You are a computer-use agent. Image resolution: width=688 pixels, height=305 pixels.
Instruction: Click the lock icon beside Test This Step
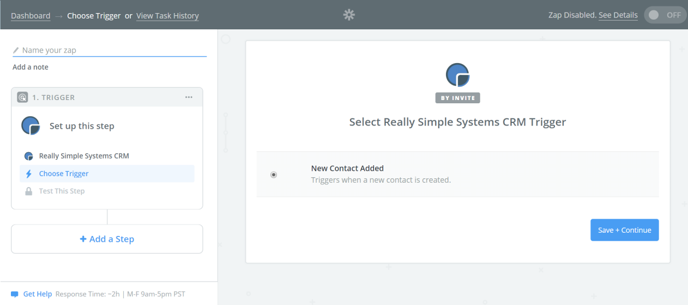(29, 191)
